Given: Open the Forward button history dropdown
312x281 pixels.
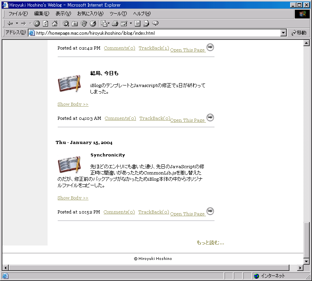Looking at the screenshot, I should pyautogui.click(x=30, y=23).
